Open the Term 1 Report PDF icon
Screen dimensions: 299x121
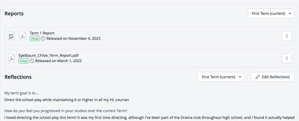pyautogui.click(x=23, y=36)
